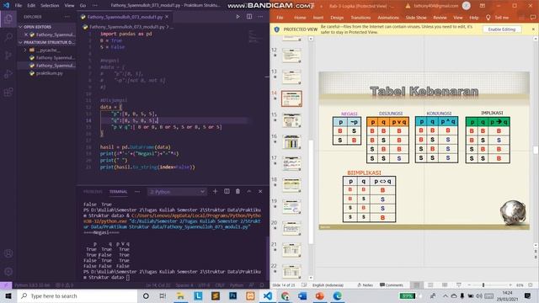Click the PowerPoint zoom slider handle
The height and width of the screenshot is (303, 539).
[x=483, y=285]
